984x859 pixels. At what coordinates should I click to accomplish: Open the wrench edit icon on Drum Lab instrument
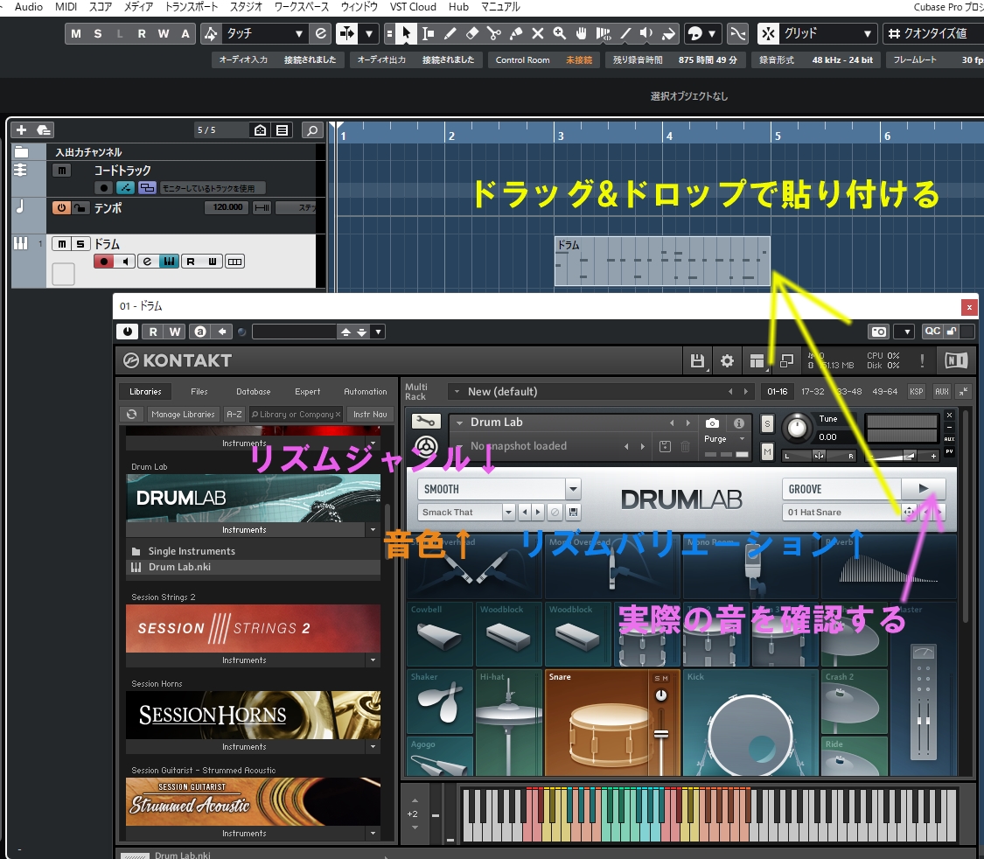(x=426, y=421)
